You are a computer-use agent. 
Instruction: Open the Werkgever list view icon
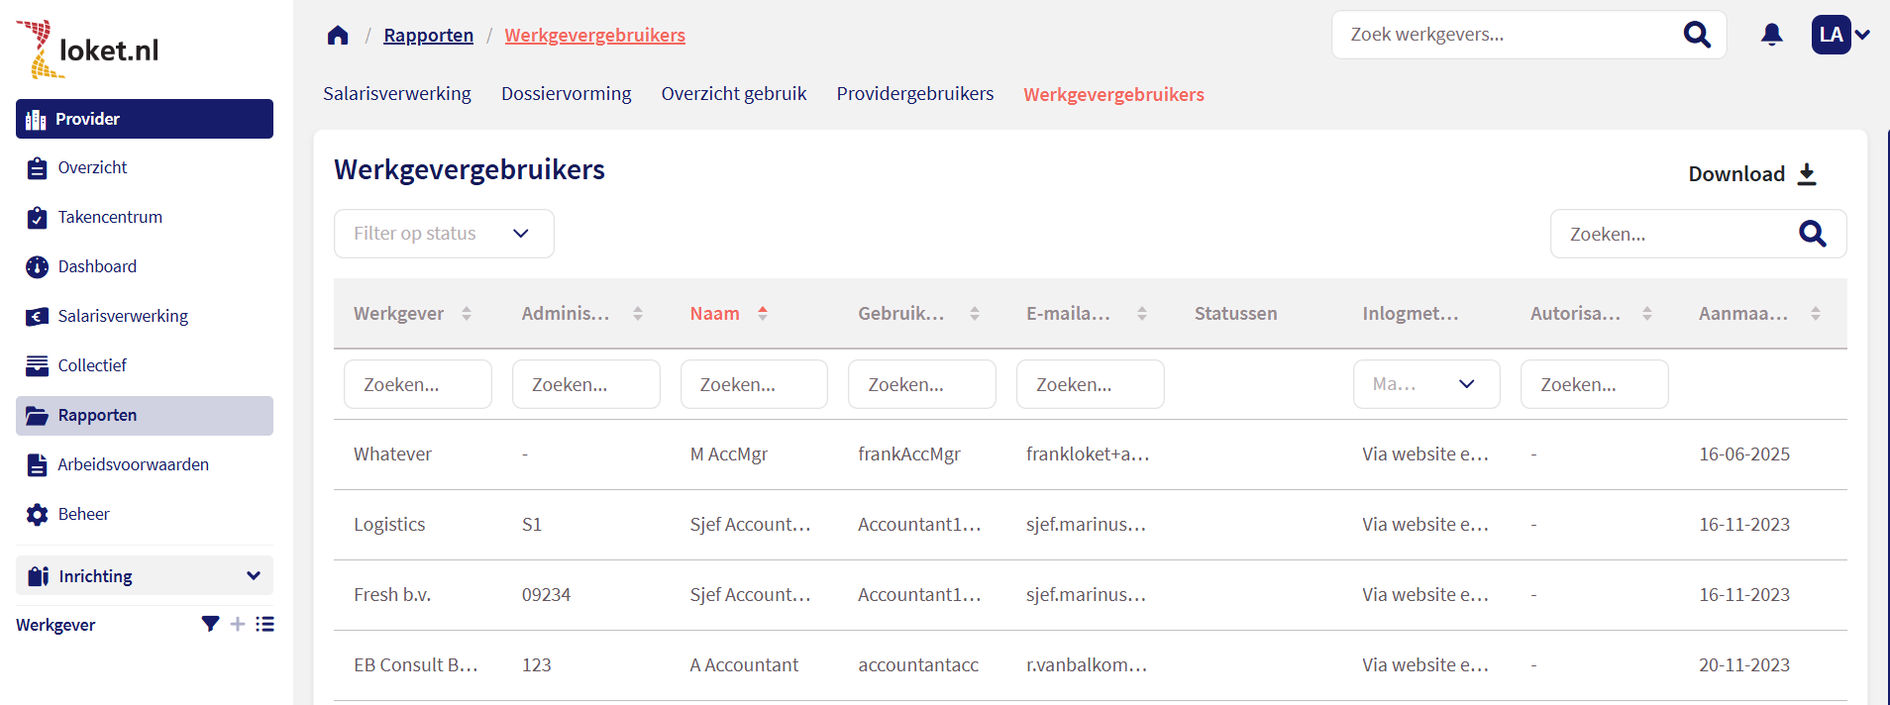tap(264, 624)
